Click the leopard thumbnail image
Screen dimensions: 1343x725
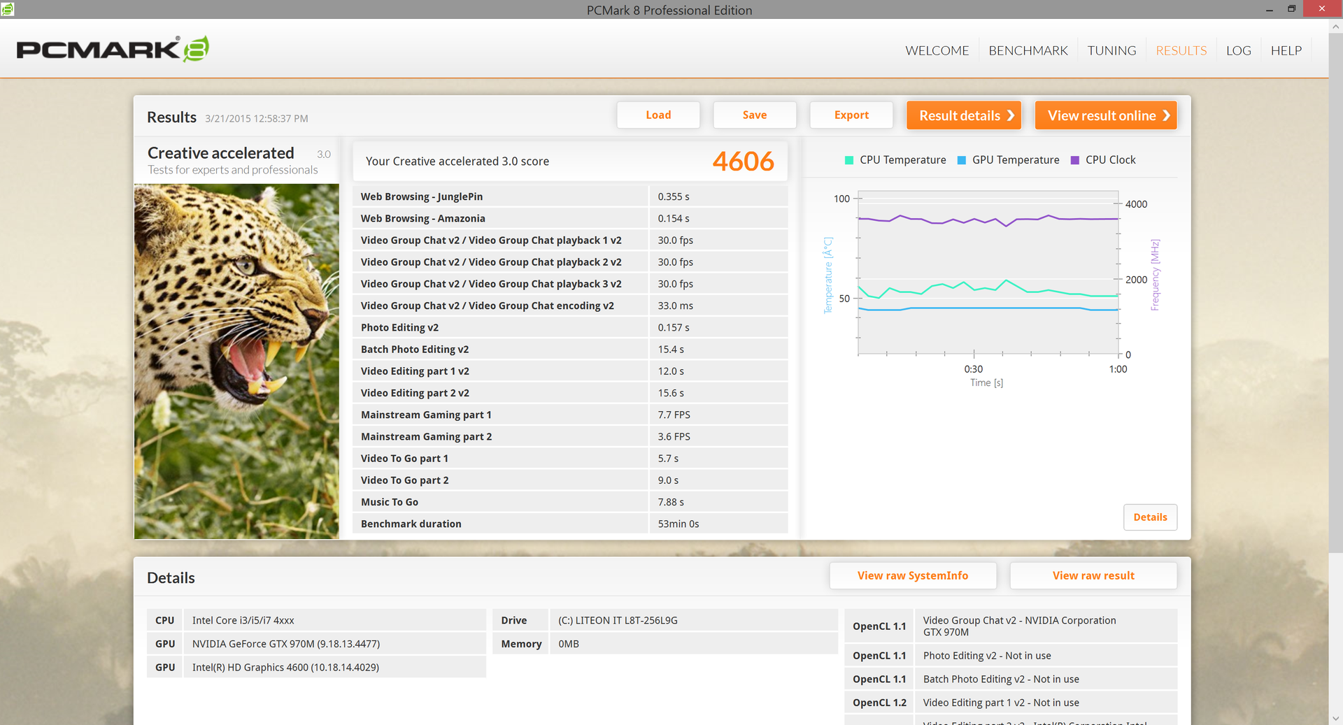coord(236,361)
